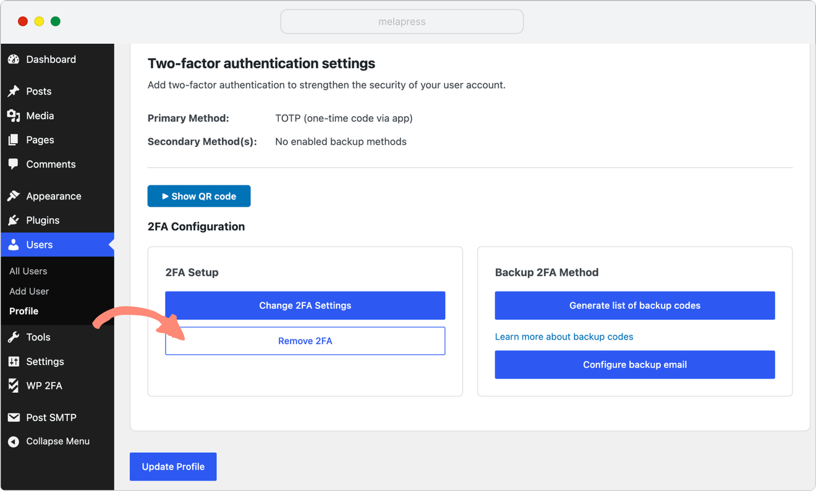Click the green maximize window button

(56, 22)
